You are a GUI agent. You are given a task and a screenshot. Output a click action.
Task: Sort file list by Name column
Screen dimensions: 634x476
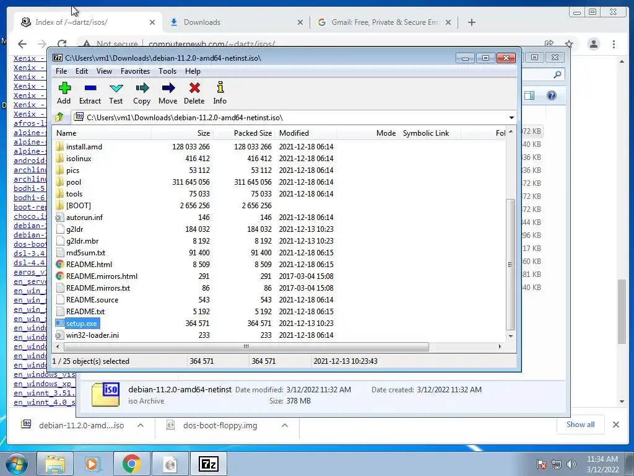click(x=103, y=133)
